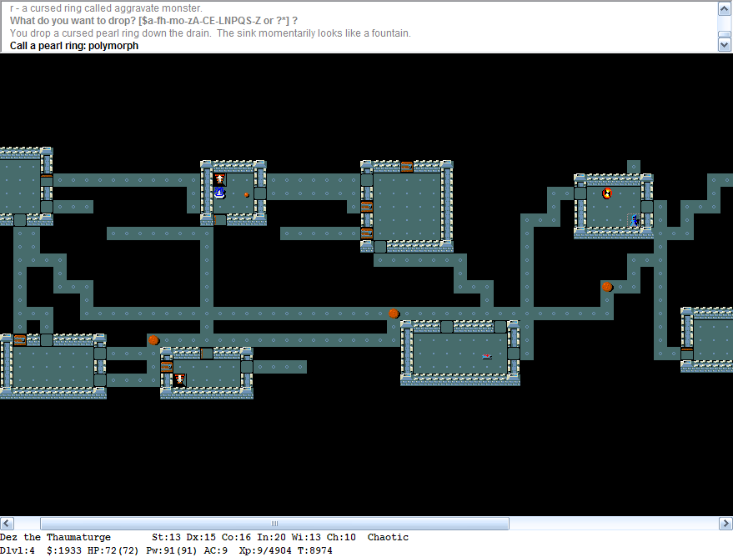The width and height of the screenshot is (733, 557).
Task: Click the 'In:20' intelligence stat
Action: [271, 537]
